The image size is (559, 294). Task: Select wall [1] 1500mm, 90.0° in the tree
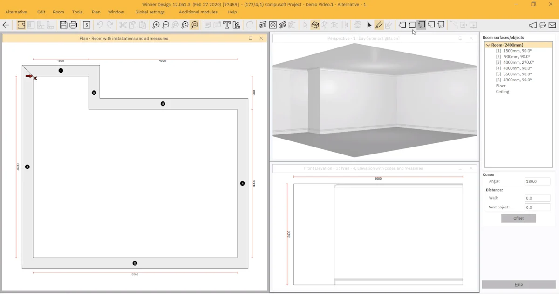(514, 51)
